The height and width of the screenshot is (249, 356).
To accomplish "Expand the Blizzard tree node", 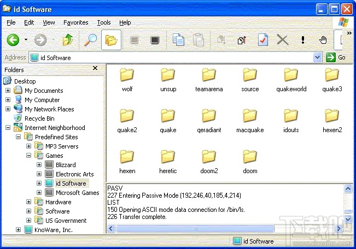I will pos(39,165).
